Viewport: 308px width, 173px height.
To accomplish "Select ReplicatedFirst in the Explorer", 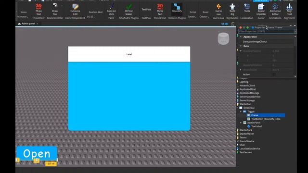I will (x=247, y=89).
